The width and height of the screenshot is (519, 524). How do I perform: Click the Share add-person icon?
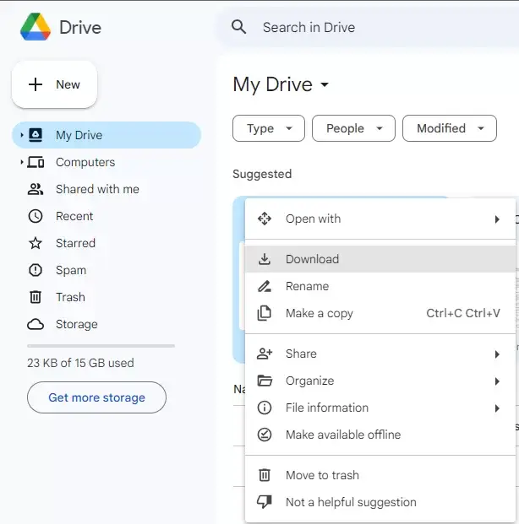[265, 354]
